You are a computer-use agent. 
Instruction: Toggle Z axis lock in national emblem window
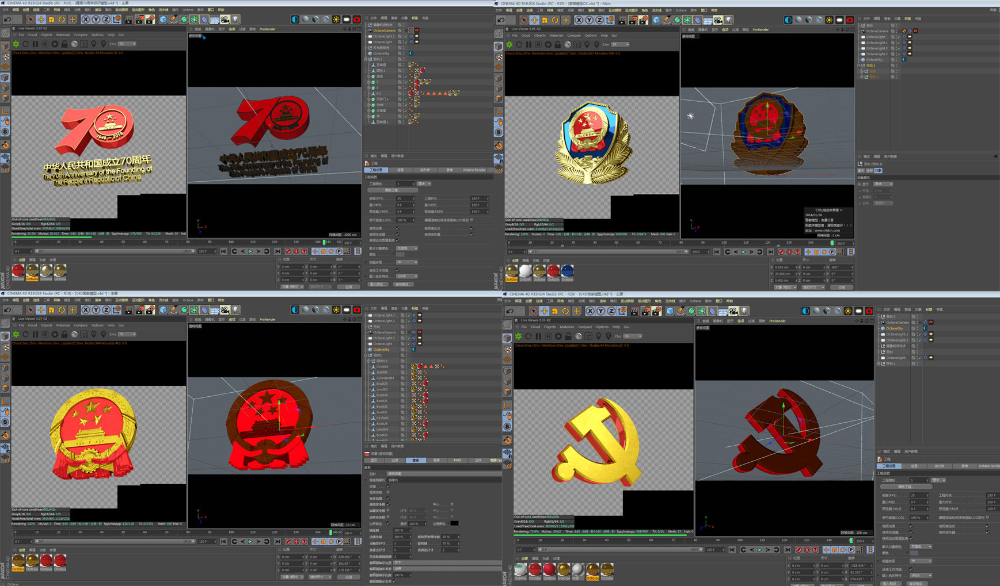(x=106, y=310)
